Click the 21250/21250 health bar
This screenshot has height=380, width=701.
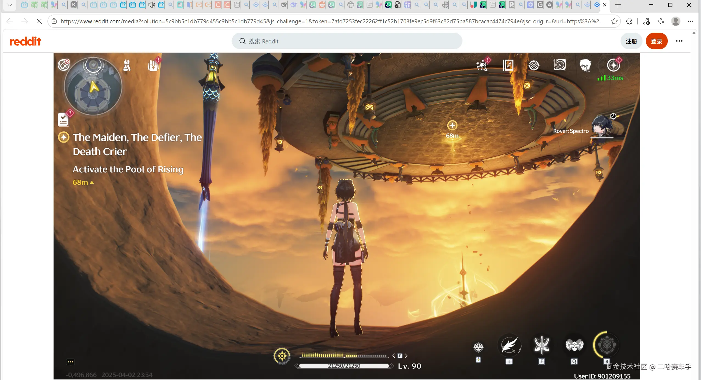(344, 366)
